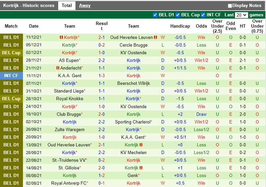Screen dimensions: 266x187
Task: Click the Kortrijk - Historic scores title
Action: click(x=29, y=6)
